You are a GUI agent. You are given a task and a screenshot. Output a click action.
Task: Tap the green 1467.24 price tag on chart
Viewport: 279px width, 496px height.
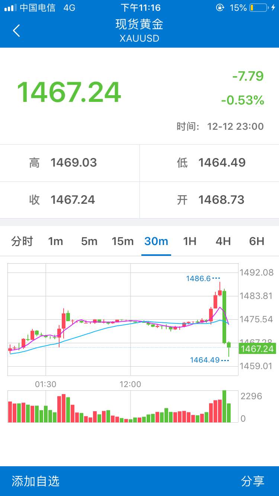[x=257, y=349]
